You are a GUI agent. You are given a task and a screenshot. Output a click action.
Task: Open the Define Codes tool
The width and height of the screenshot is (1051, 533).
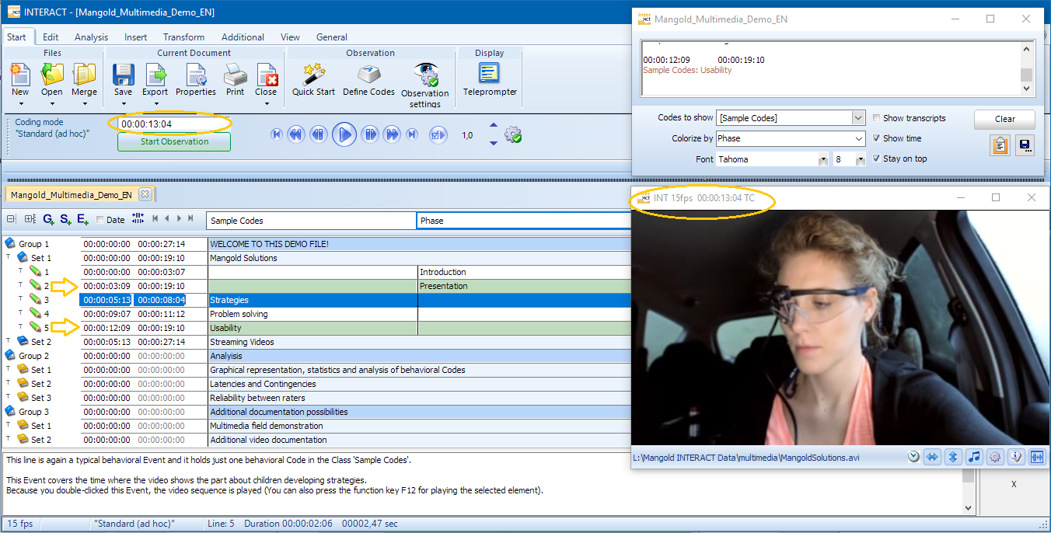(368, 79)
